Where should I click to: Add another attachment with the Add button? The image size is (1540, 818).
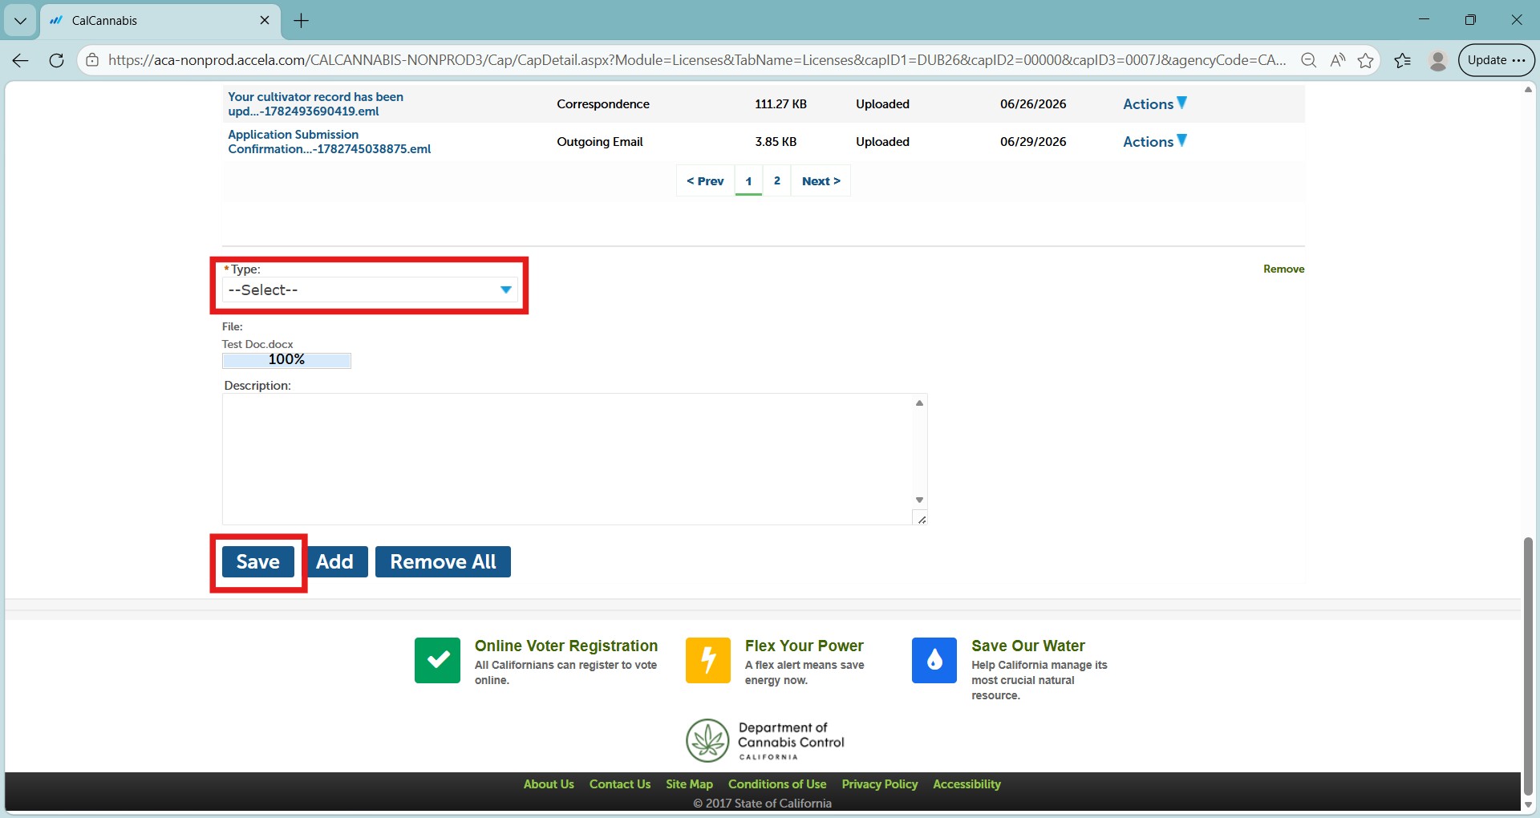[334, 561]
